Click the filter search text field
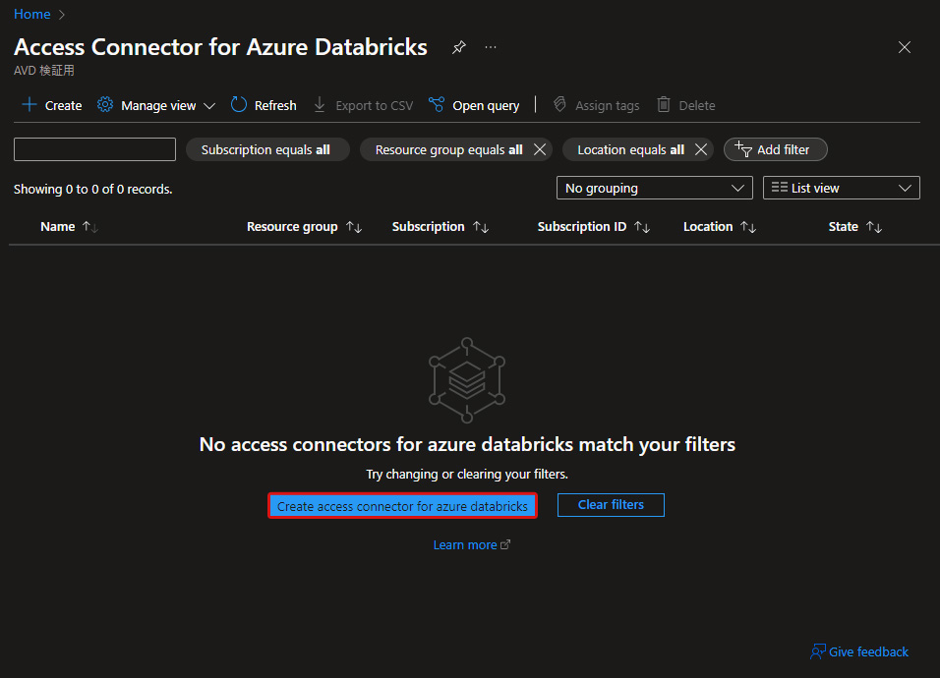Viewport: 940px width, 678px height. click(x=94, y=149)
